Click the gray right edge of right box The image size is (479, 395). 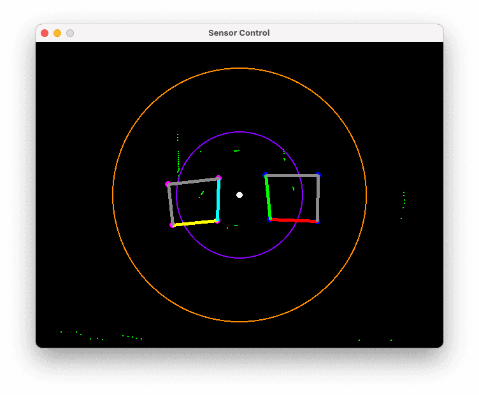coord(318,198)
